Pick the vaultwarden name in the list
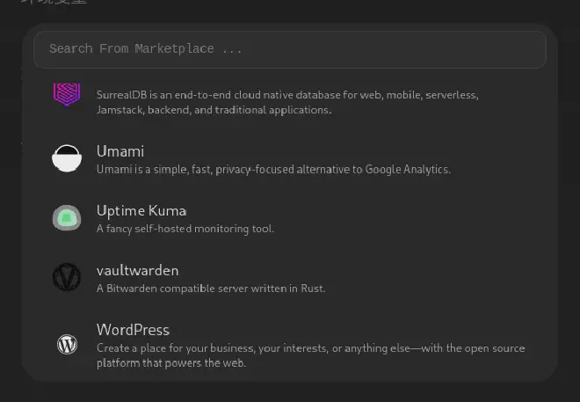Viewport: 580px width, 402px height. [137, 271]
